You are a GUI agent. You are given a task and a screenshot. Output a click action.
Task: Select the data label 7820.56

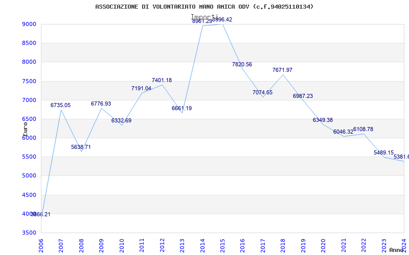pyautogui.click(x=242, y=65)
